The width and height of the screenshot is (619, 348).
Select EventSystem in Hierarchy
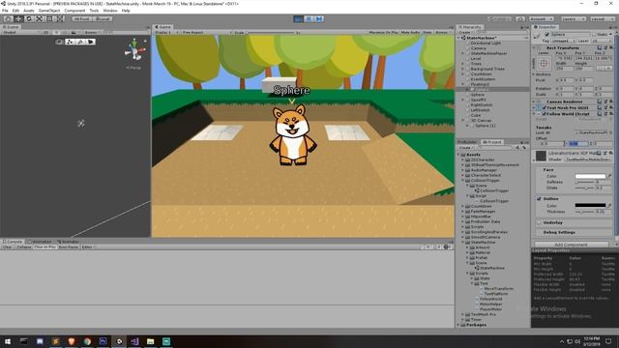point(483,79)
